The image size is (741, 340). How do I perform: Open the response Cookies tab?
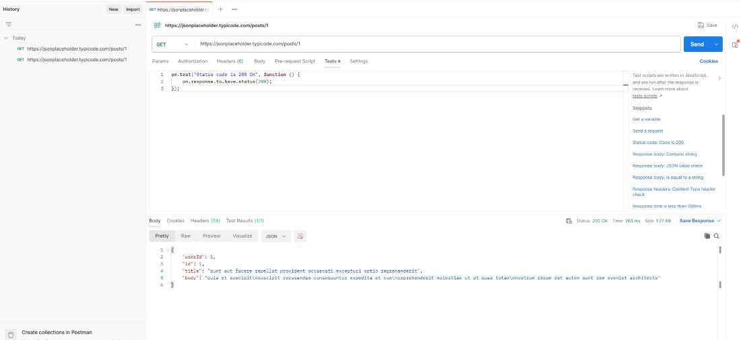click(x=175, y=221)
